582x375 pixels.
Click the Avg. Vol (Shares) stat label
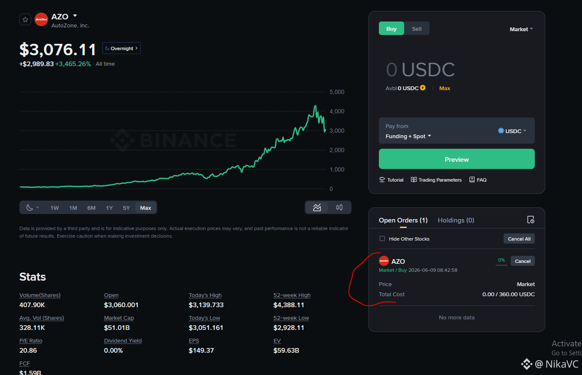[x=42, y=318]
